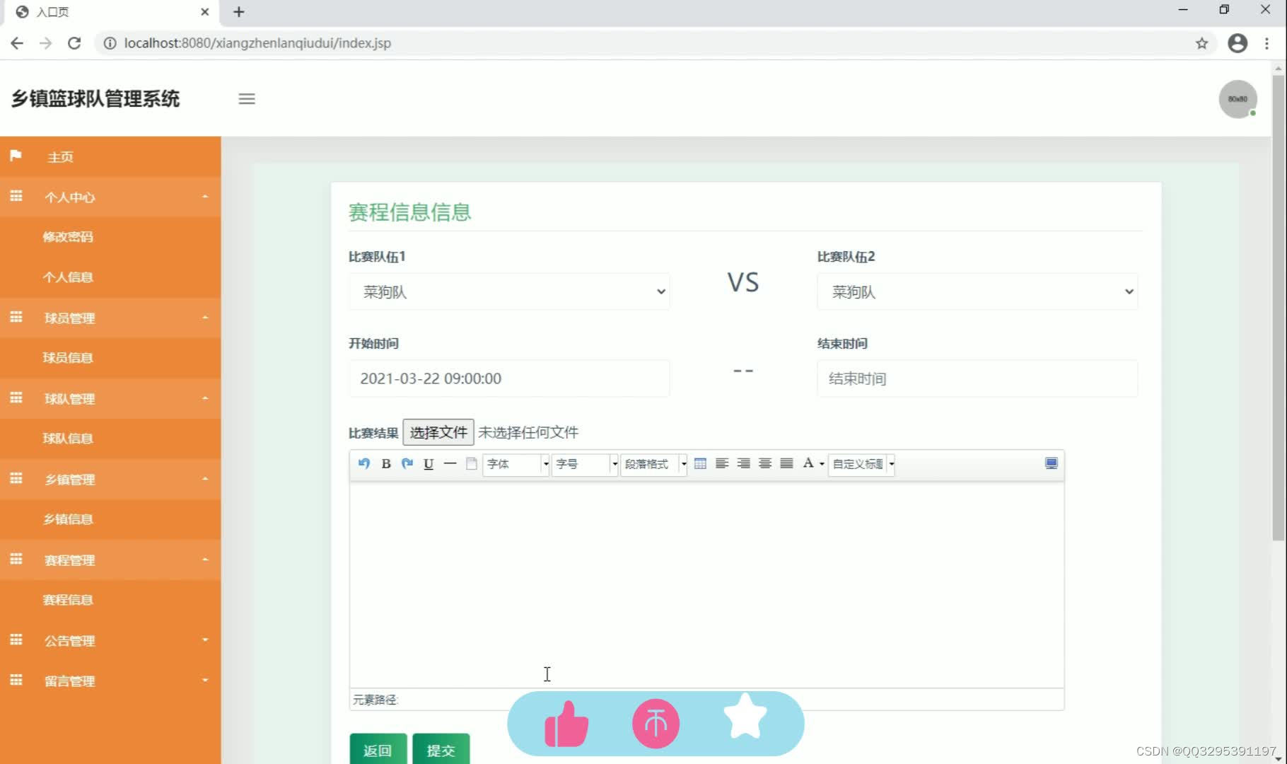Go back to the previous page
The height and width of the screenshot is (764, 1287).
pyautogui.click(x=17, y=43)
